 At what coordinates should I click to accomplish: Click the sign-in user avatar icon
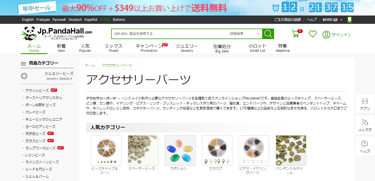point(326,35)
